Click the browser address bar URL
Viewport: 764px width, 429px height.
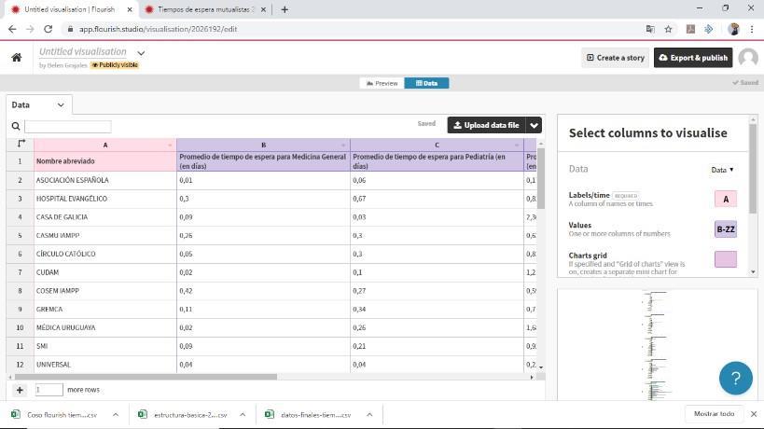click(158, 29)
